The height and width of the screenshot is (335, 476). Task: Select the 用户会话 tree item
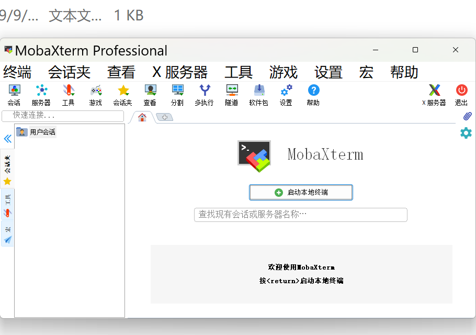tap(36, 132)
